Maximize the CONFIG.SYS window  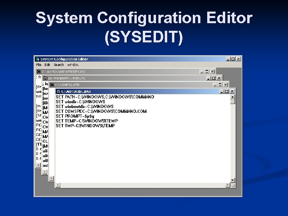point(220,85)
